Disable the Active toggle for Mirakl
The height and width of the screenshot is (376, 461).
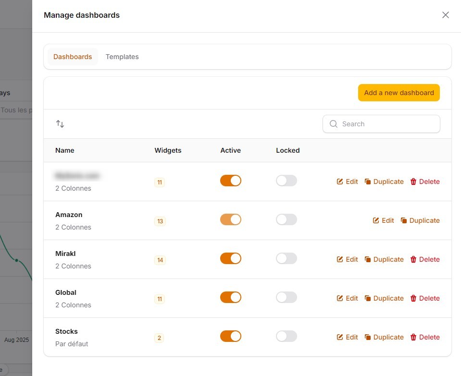coord(231,258)
